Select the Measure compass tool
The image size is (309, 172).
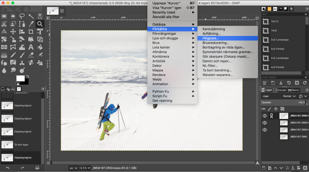point(4,32)
